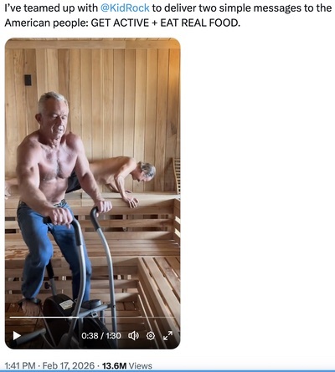Click the 'I've teamed up with' opening text
This screenshot has height=372, width=335.
[51, 8]
